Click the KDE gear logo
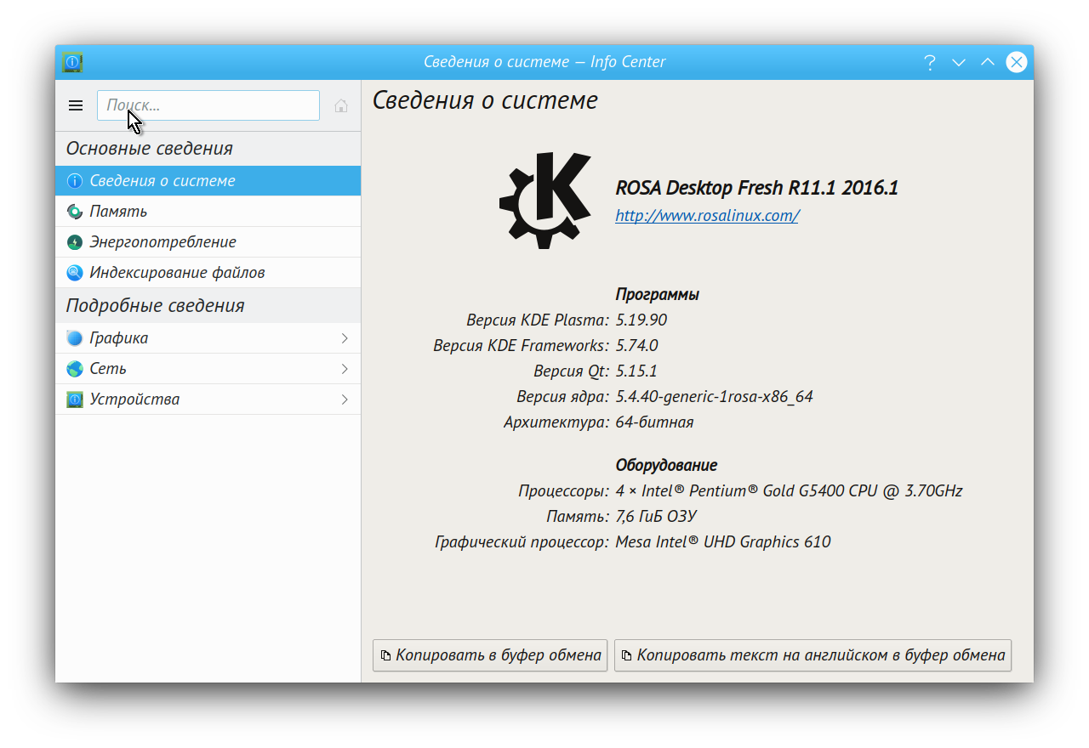The height and width of the screenshot is (748, 1089). point(545,201)
